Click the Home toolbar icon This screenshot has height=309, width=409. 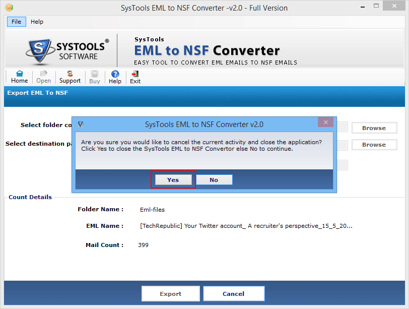pyautogui.click(x=19, y=77)
